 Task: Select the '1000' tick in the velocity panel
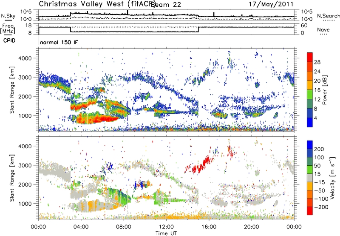click(x=25, y=204)
